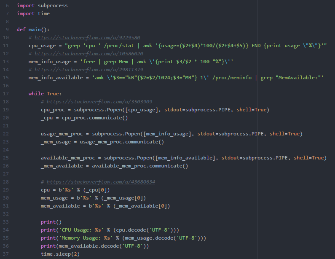Viewport: 335px width, 259px height.
Task: Open the stackoverflow.com/a/3503909 link
Action: (99, 102)
